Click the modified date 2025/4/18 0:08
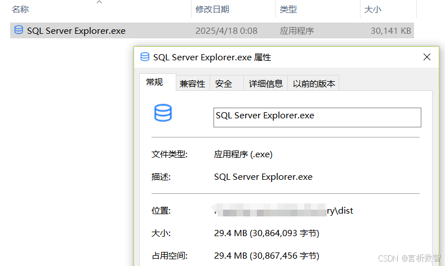 pos(226,30)
